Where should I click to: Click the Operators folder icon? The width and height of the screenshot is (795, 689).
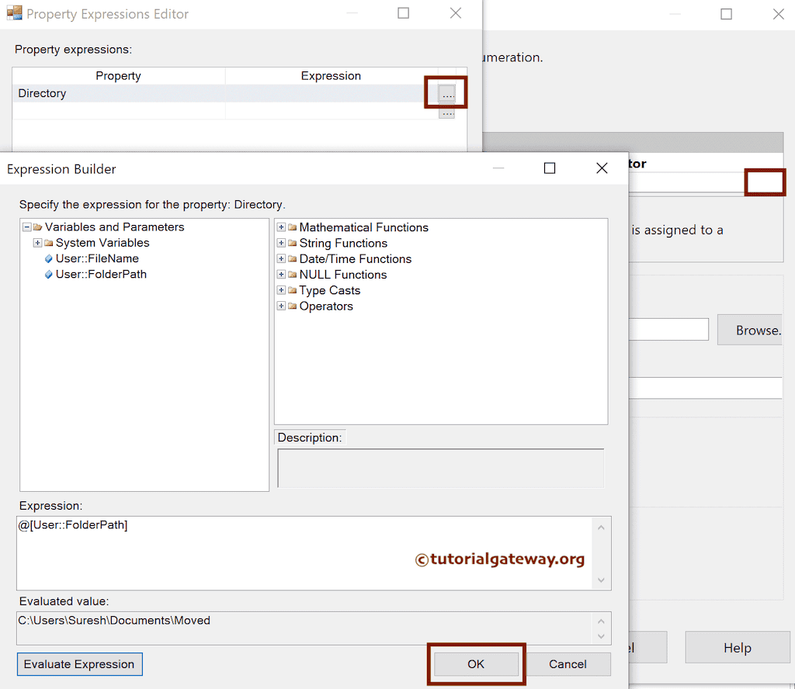(x=292, y=306)
